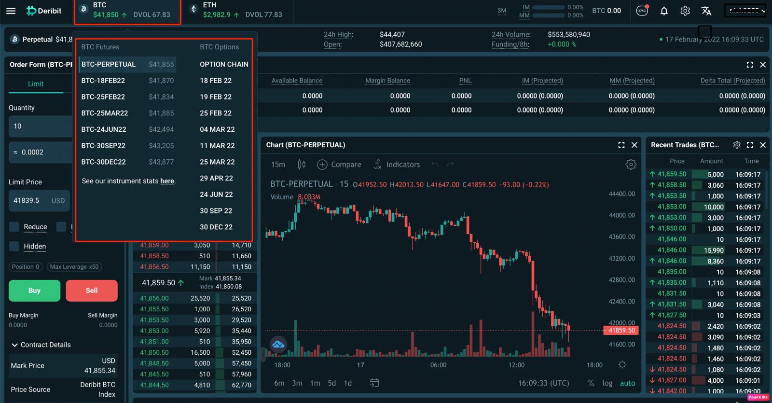772x403 pixels.
Task: Open the hamburger main menu
Action: click(11, 11)
